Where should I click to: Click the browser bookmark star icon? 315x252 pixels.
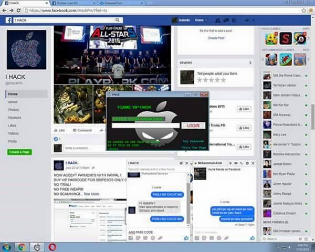click(x=304, y=10)
